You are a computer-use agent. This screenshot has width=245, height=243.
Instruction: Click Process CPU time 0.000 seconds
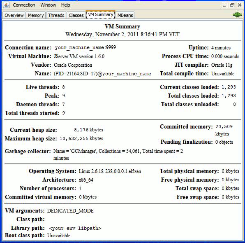tap(225, 56)
